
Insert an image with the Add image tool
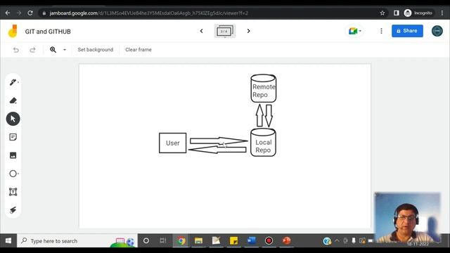[13, 155]
